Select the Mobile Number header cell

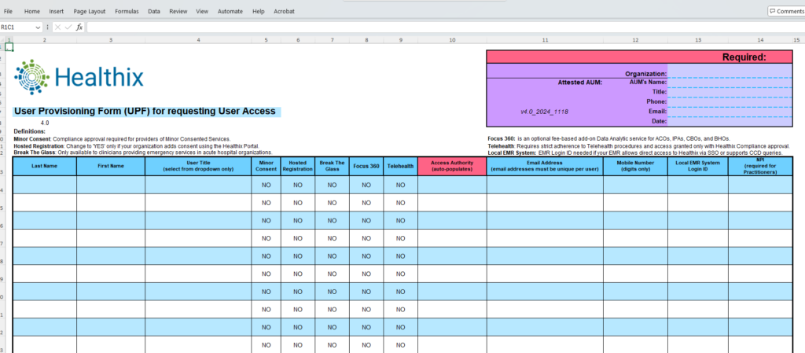635,166
